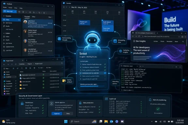Click Scout's Gathering insights chip

(124, 51)
